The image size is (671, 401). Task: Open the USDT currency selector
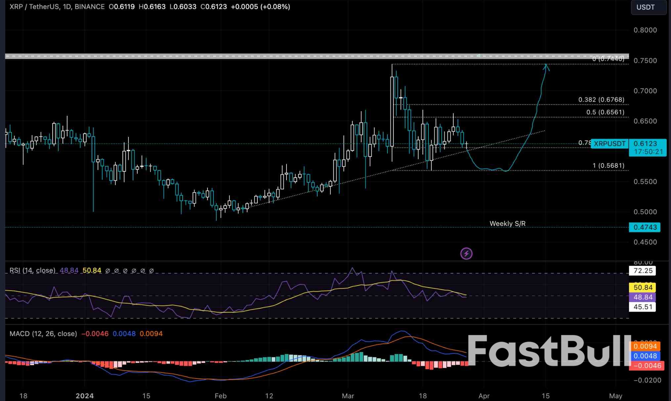click(x=648, y=7)
